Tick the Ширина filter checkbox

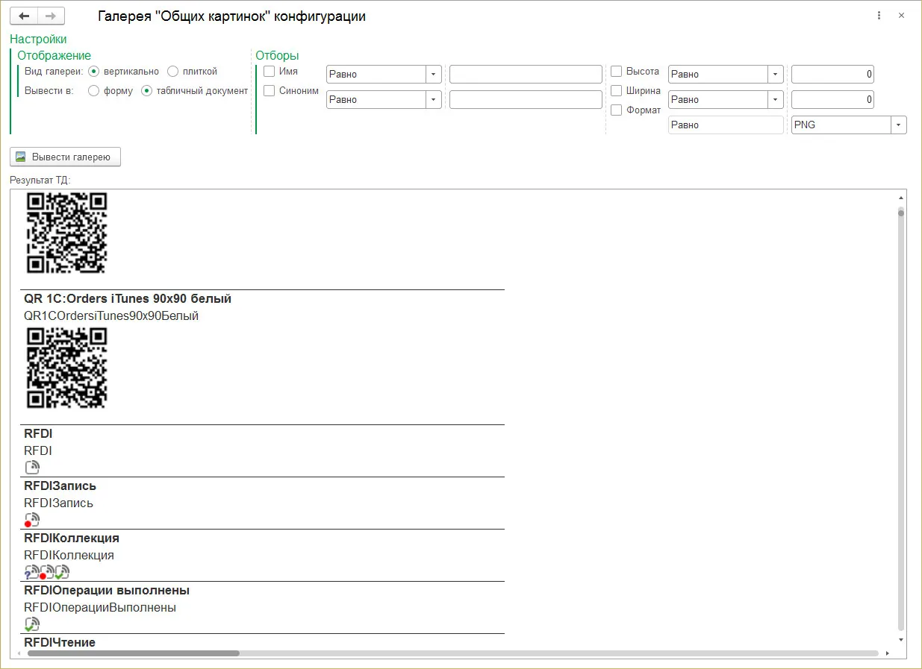point(617,91)
